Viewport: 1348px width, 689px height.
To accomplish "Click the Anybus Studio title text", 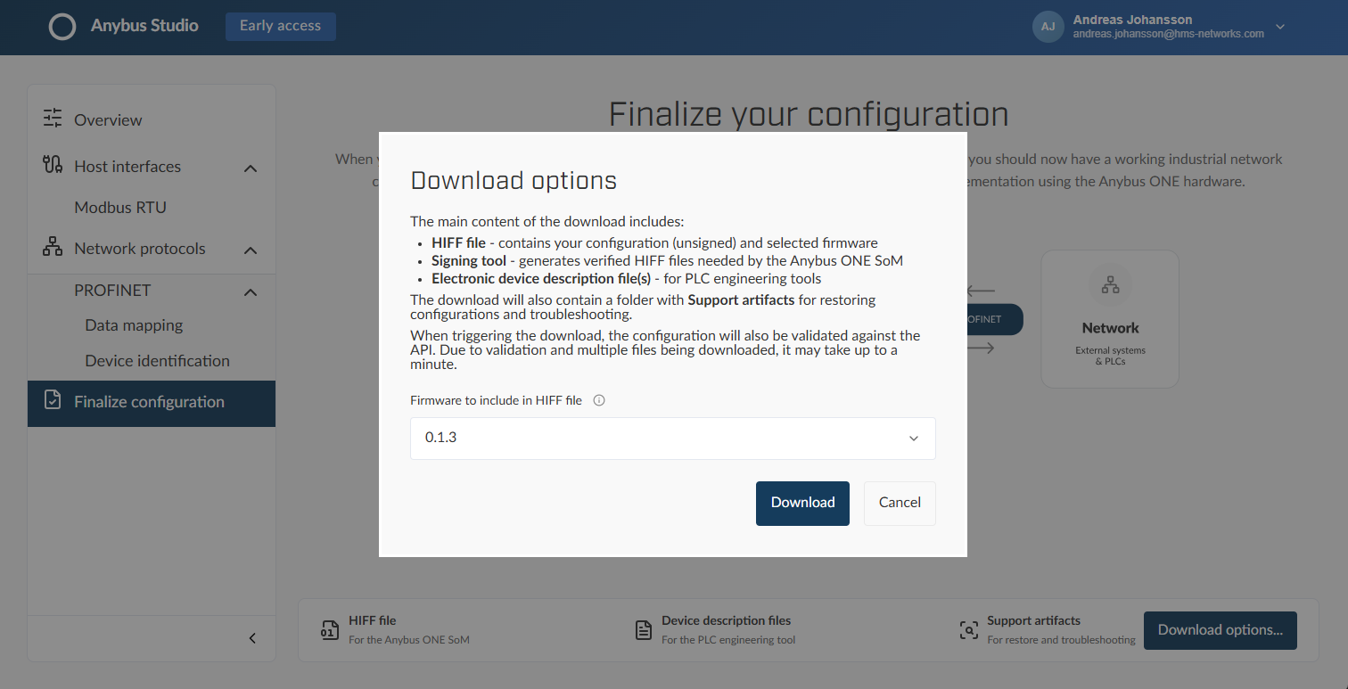I will pyautogui.click(x=144, y=26).
